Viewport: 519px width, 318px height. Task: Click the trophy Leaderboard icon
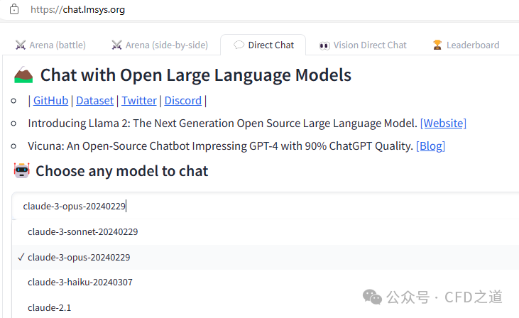pyautogui.click(x=437, y=45)
